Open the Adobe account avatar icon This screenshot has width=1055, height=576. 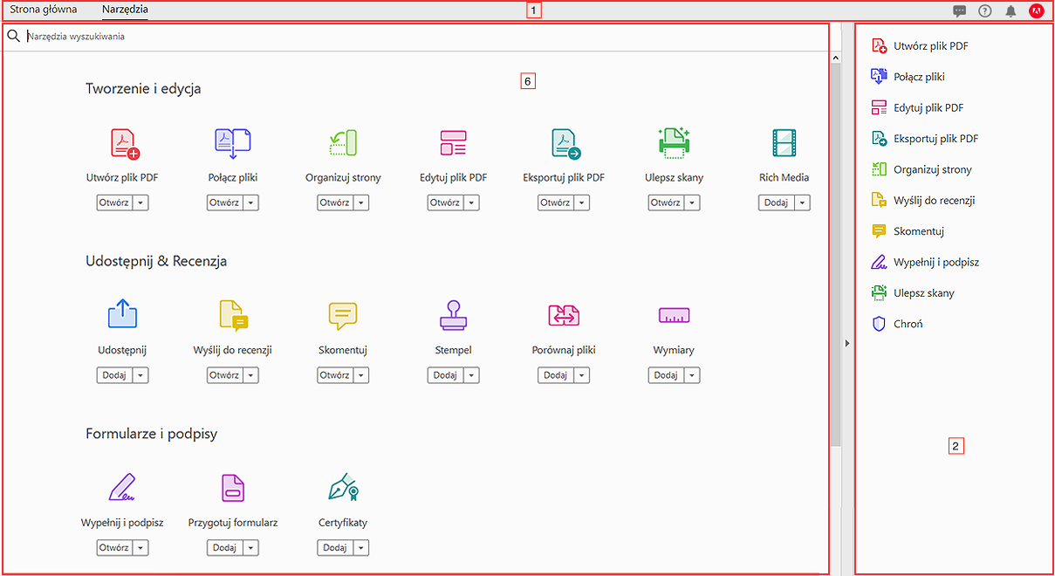(1037, 11)
